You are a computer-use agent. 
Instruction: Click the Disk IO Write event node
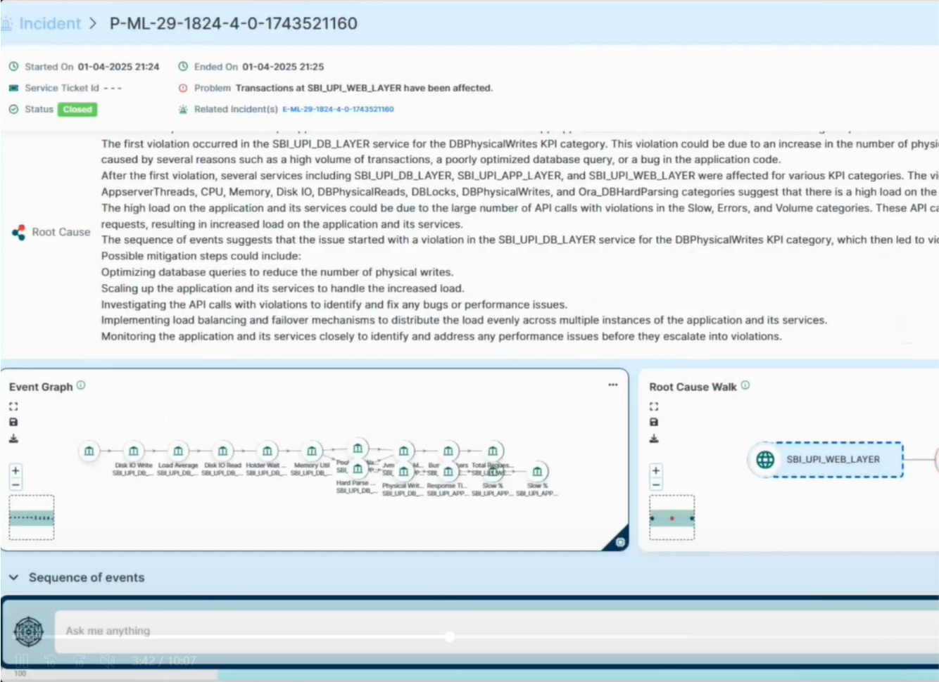click(133, 451)
